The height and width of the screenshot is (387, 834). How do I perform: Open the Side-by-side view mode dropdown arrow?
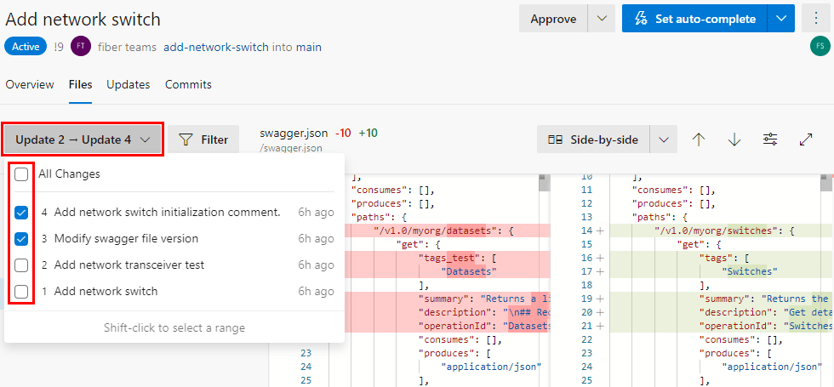(663, 139)
